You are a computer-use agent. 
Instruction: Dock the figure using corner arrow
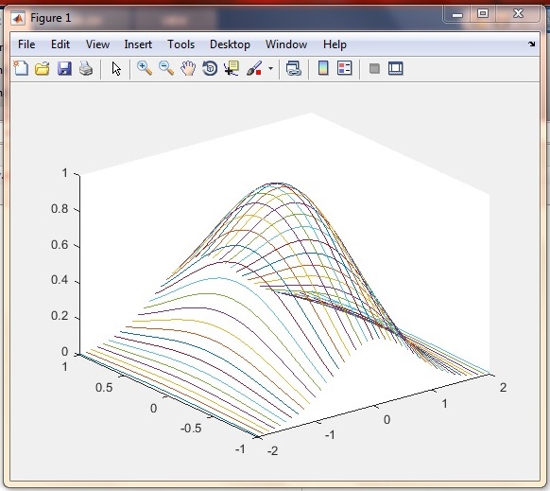(532, 44)
